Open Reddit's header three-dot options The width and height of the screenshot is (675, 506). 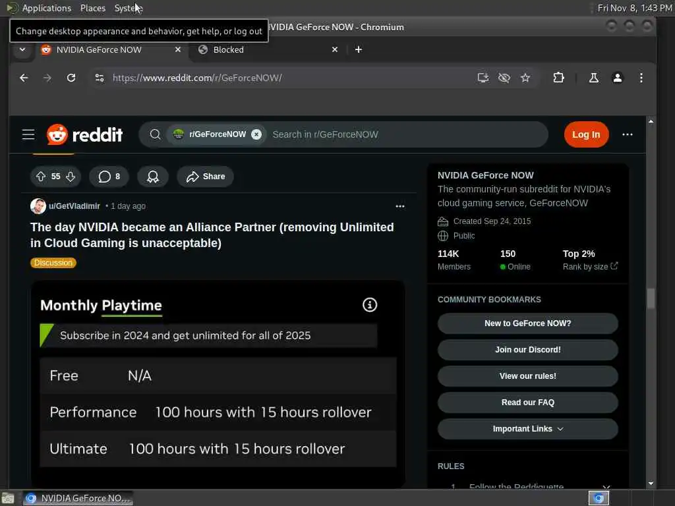[x=628, y=134]
